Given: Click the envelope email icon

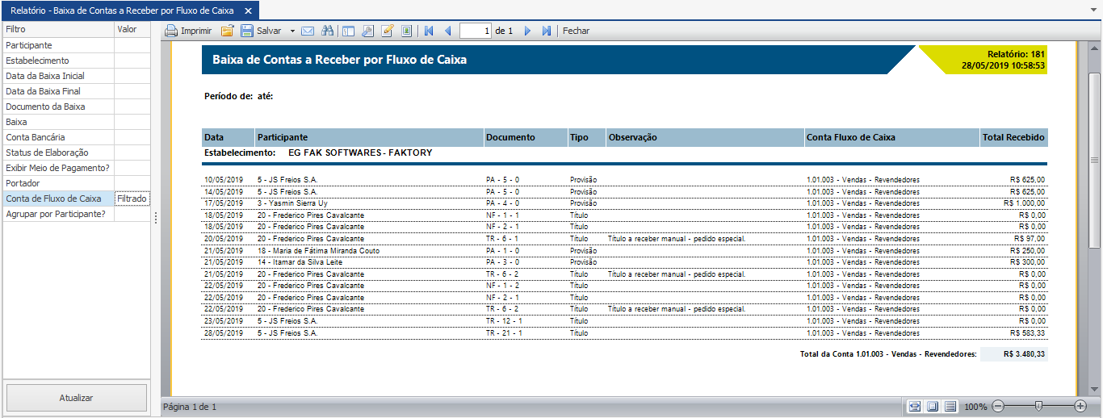Looking at the screenshot, I should (x=308, y=31).
